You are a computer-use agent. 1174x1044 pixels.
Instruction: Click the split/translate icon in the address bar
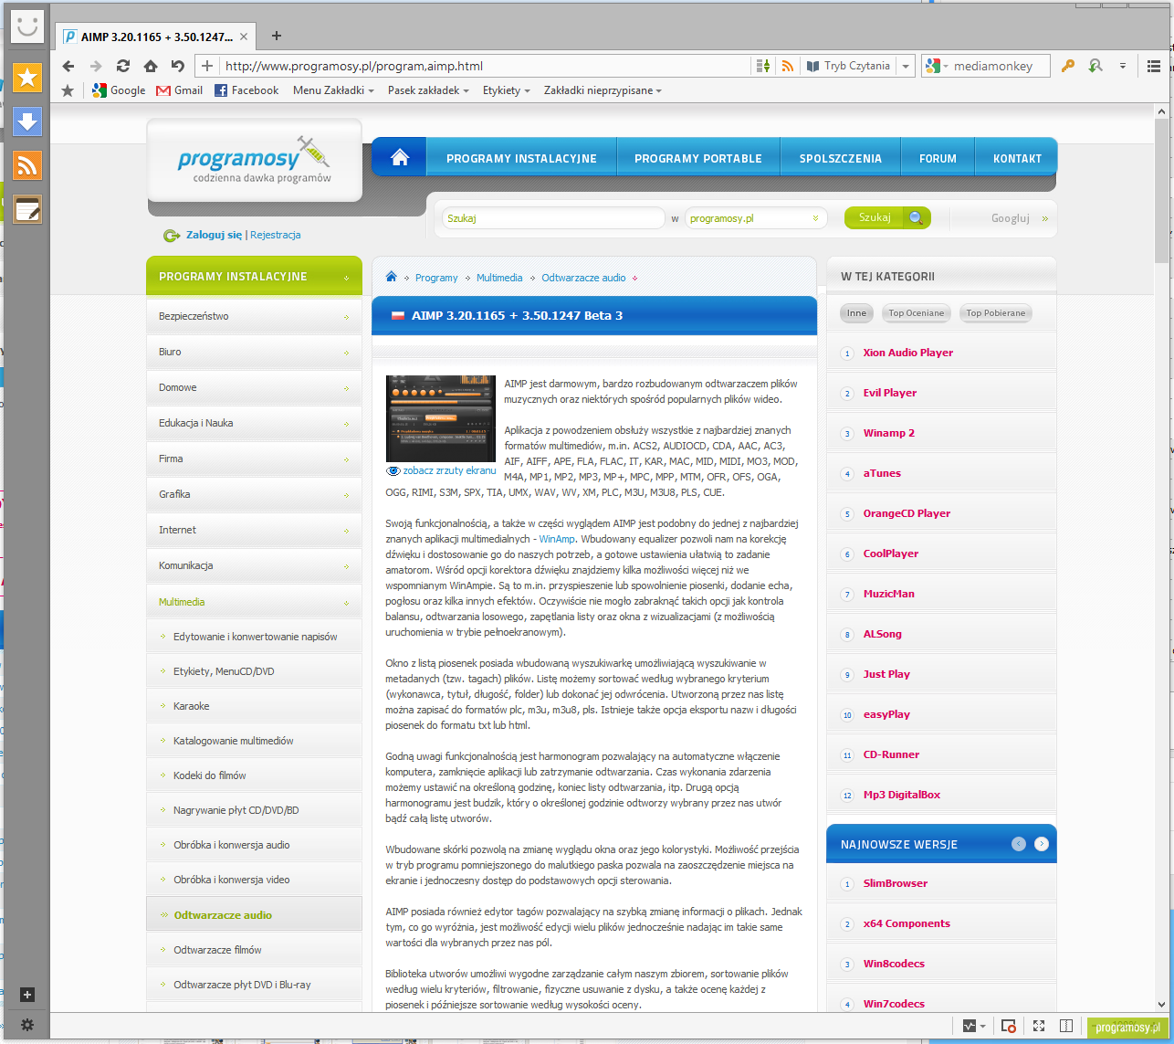(x=763, y=66)
